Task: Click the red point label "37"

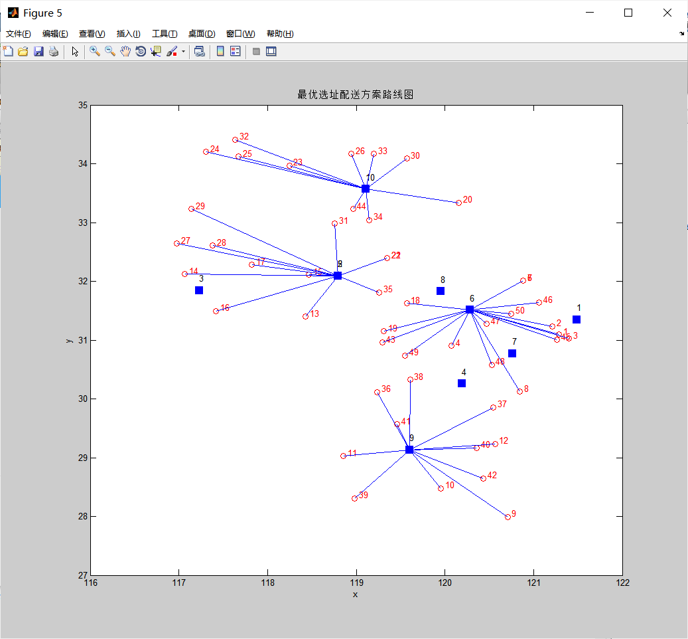Action: pyautogui.click(x=502, y=404)
